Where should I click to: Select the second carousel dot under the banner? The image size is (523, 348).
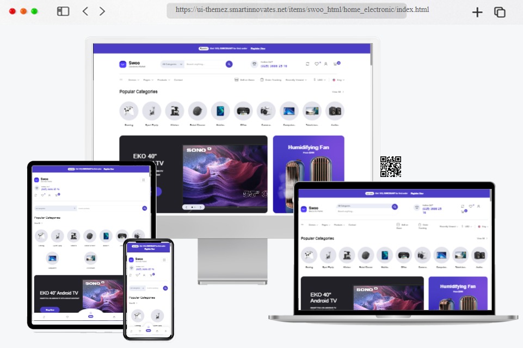195,207
